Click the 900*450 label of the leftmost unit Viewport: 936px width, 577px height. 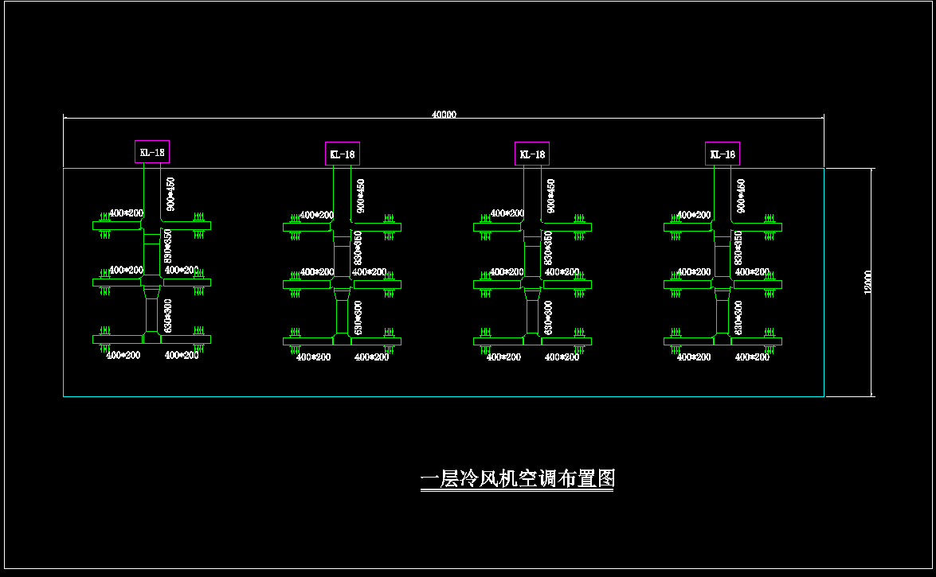pos(170,194)
